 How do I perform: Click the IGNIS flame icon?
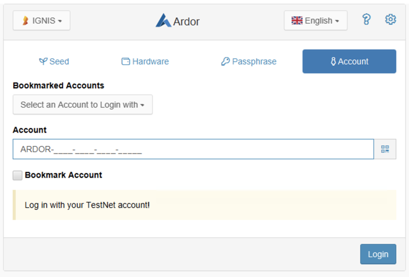(x=25, y=20)
